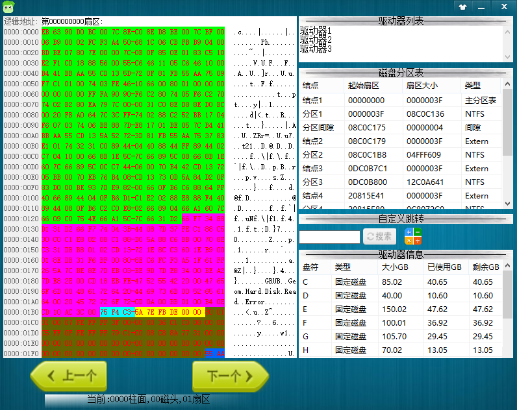Select 驱动器3 in drive list
The width and height of the screenshot is (517, 410).
[316, 49]
